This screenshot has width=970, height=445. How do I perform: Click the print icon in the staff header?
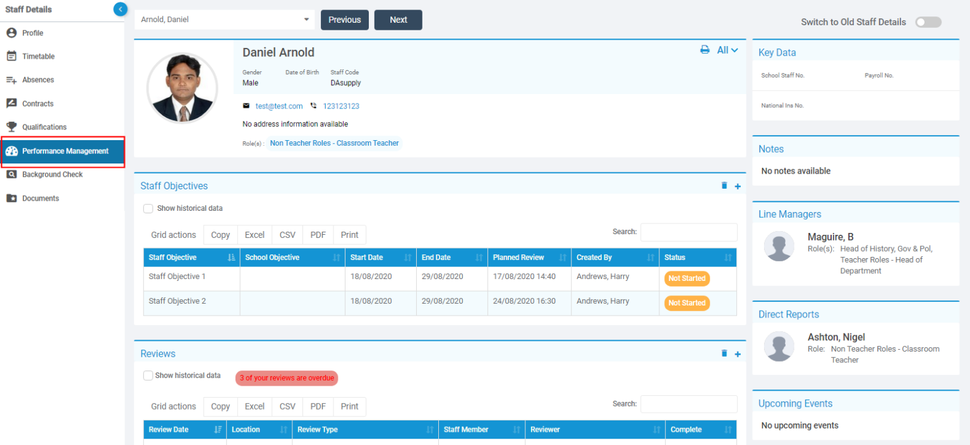pos(705,49)
